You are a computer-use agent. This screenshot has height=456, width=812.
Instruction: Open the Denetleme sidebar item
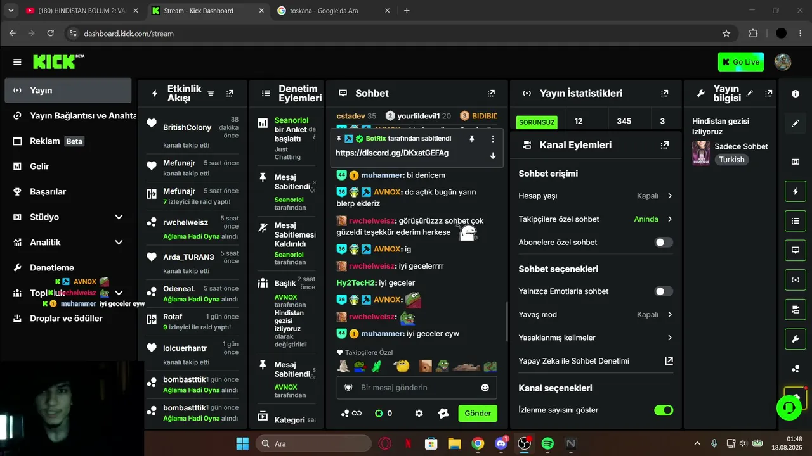coord(68,267)
